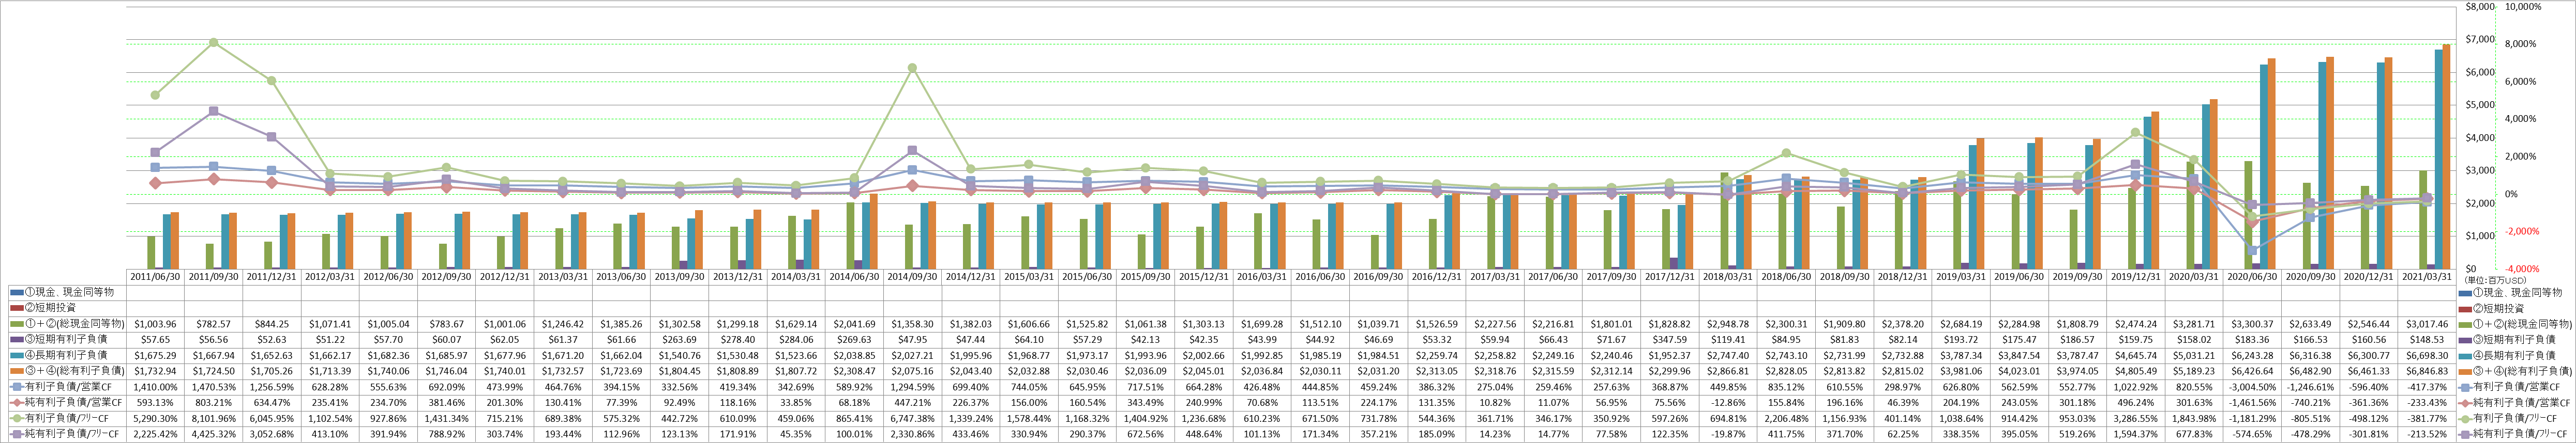Select the $6,698.30 cell
The height and width of the screenshot is (443, 2576).
pyautogui.click(x=2427, y=356)
